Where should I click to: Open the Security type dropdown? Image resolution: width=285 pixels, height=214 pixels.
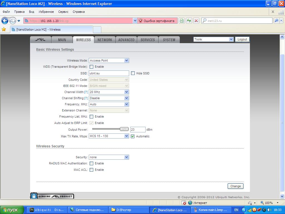(109, 157)
